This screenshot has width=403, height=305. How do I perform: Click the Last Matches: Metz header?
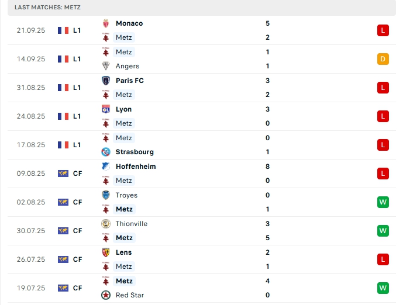point(48,7)
